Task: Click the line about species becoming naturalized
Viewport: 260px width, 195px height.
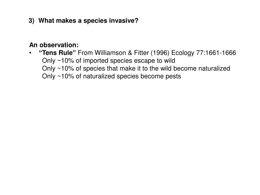Action: point(136,69)
